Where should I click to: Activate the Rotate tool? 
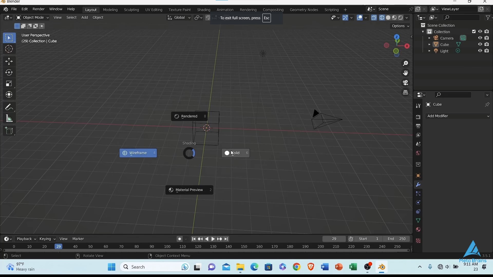coord(9,73)
